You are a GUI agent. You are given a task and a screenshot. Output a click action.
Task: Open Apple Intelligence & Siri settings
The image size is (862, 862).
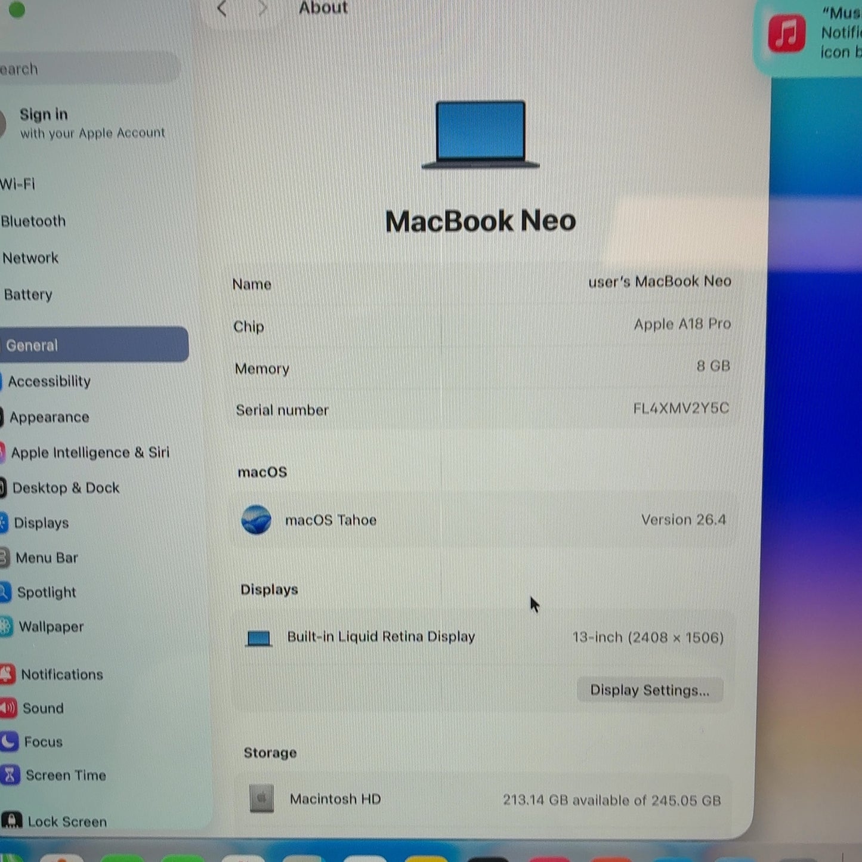(x=89, y=453)
